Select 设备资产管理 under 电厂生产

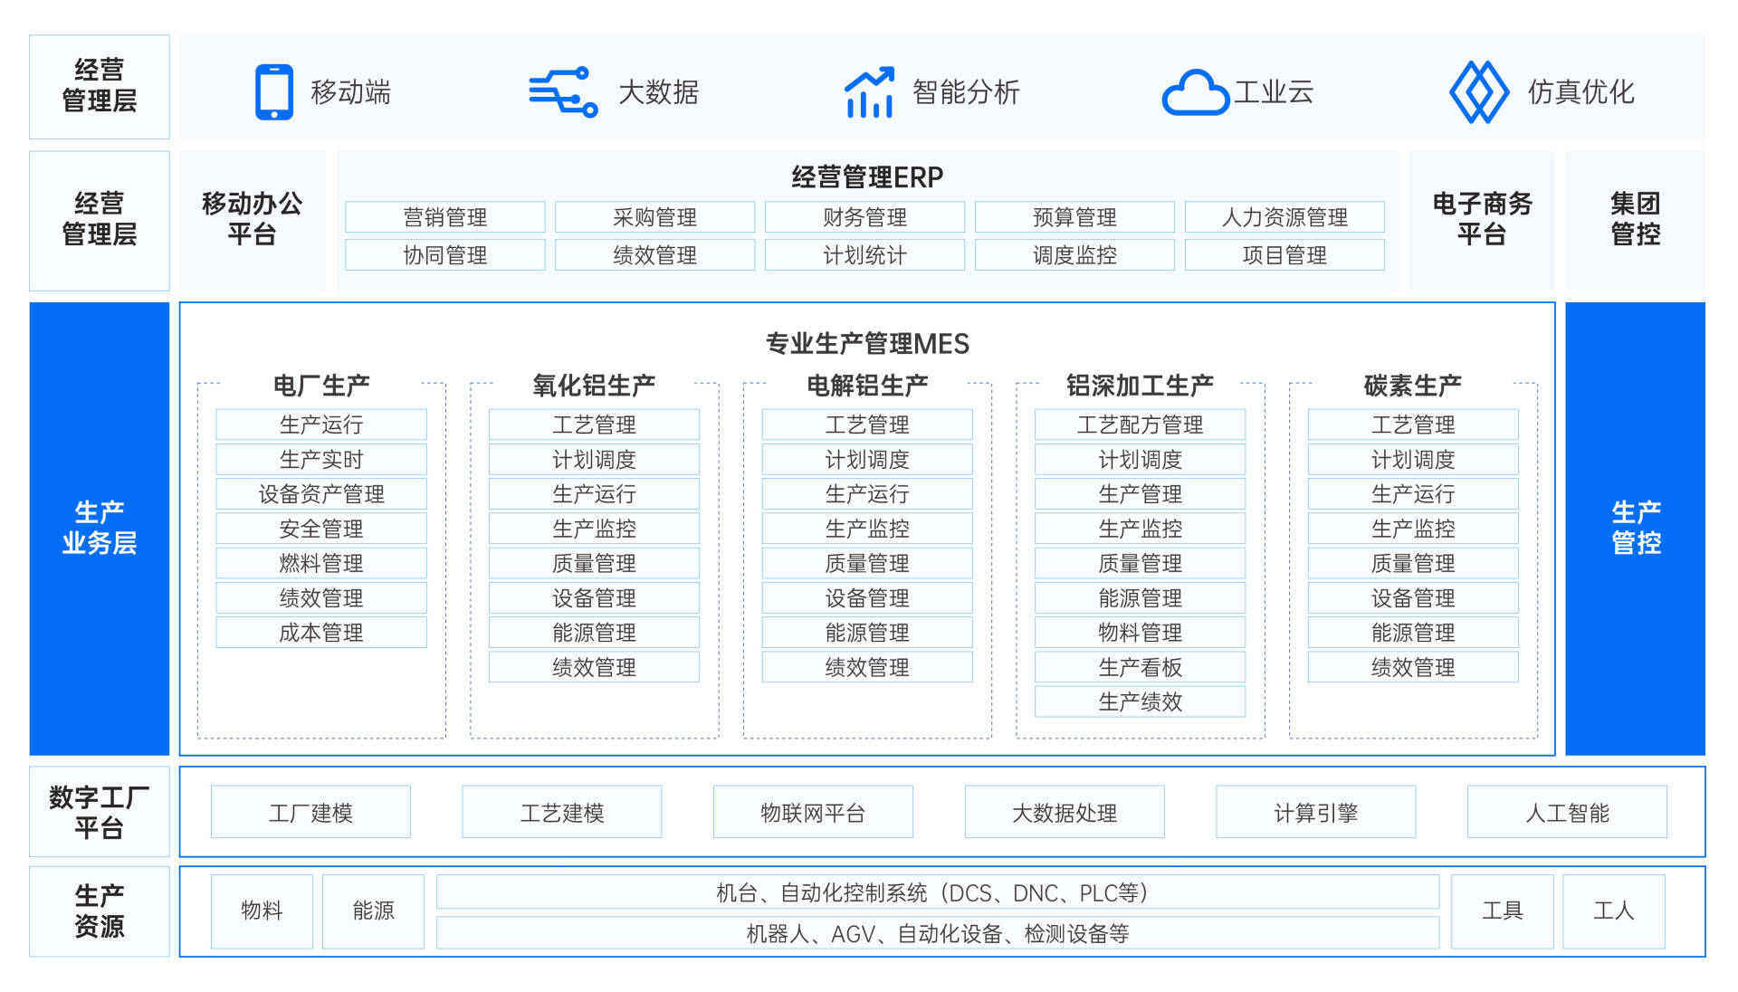click(x=321, y=494)
